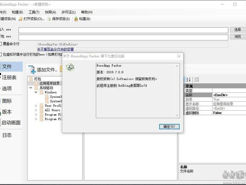The width and height of the screenshot is (246, 185).
Task: Click the folder icon of 打包 node
Action: (x=31, y=79)
